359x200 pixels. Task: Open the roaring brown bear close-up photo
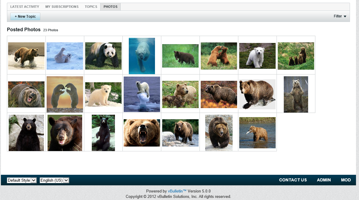point(142,133)
